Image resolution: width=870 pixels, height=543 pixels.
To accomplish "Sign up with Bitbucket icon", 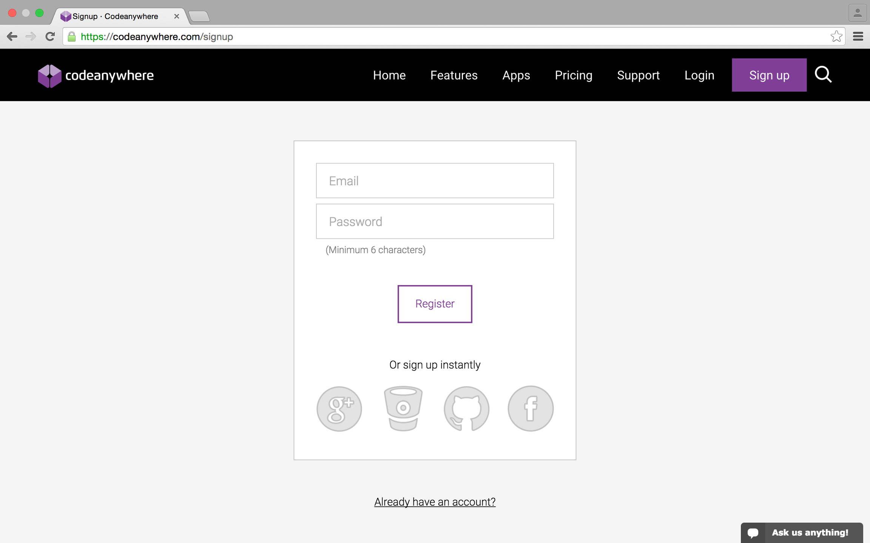I will [x=403, y=409].
